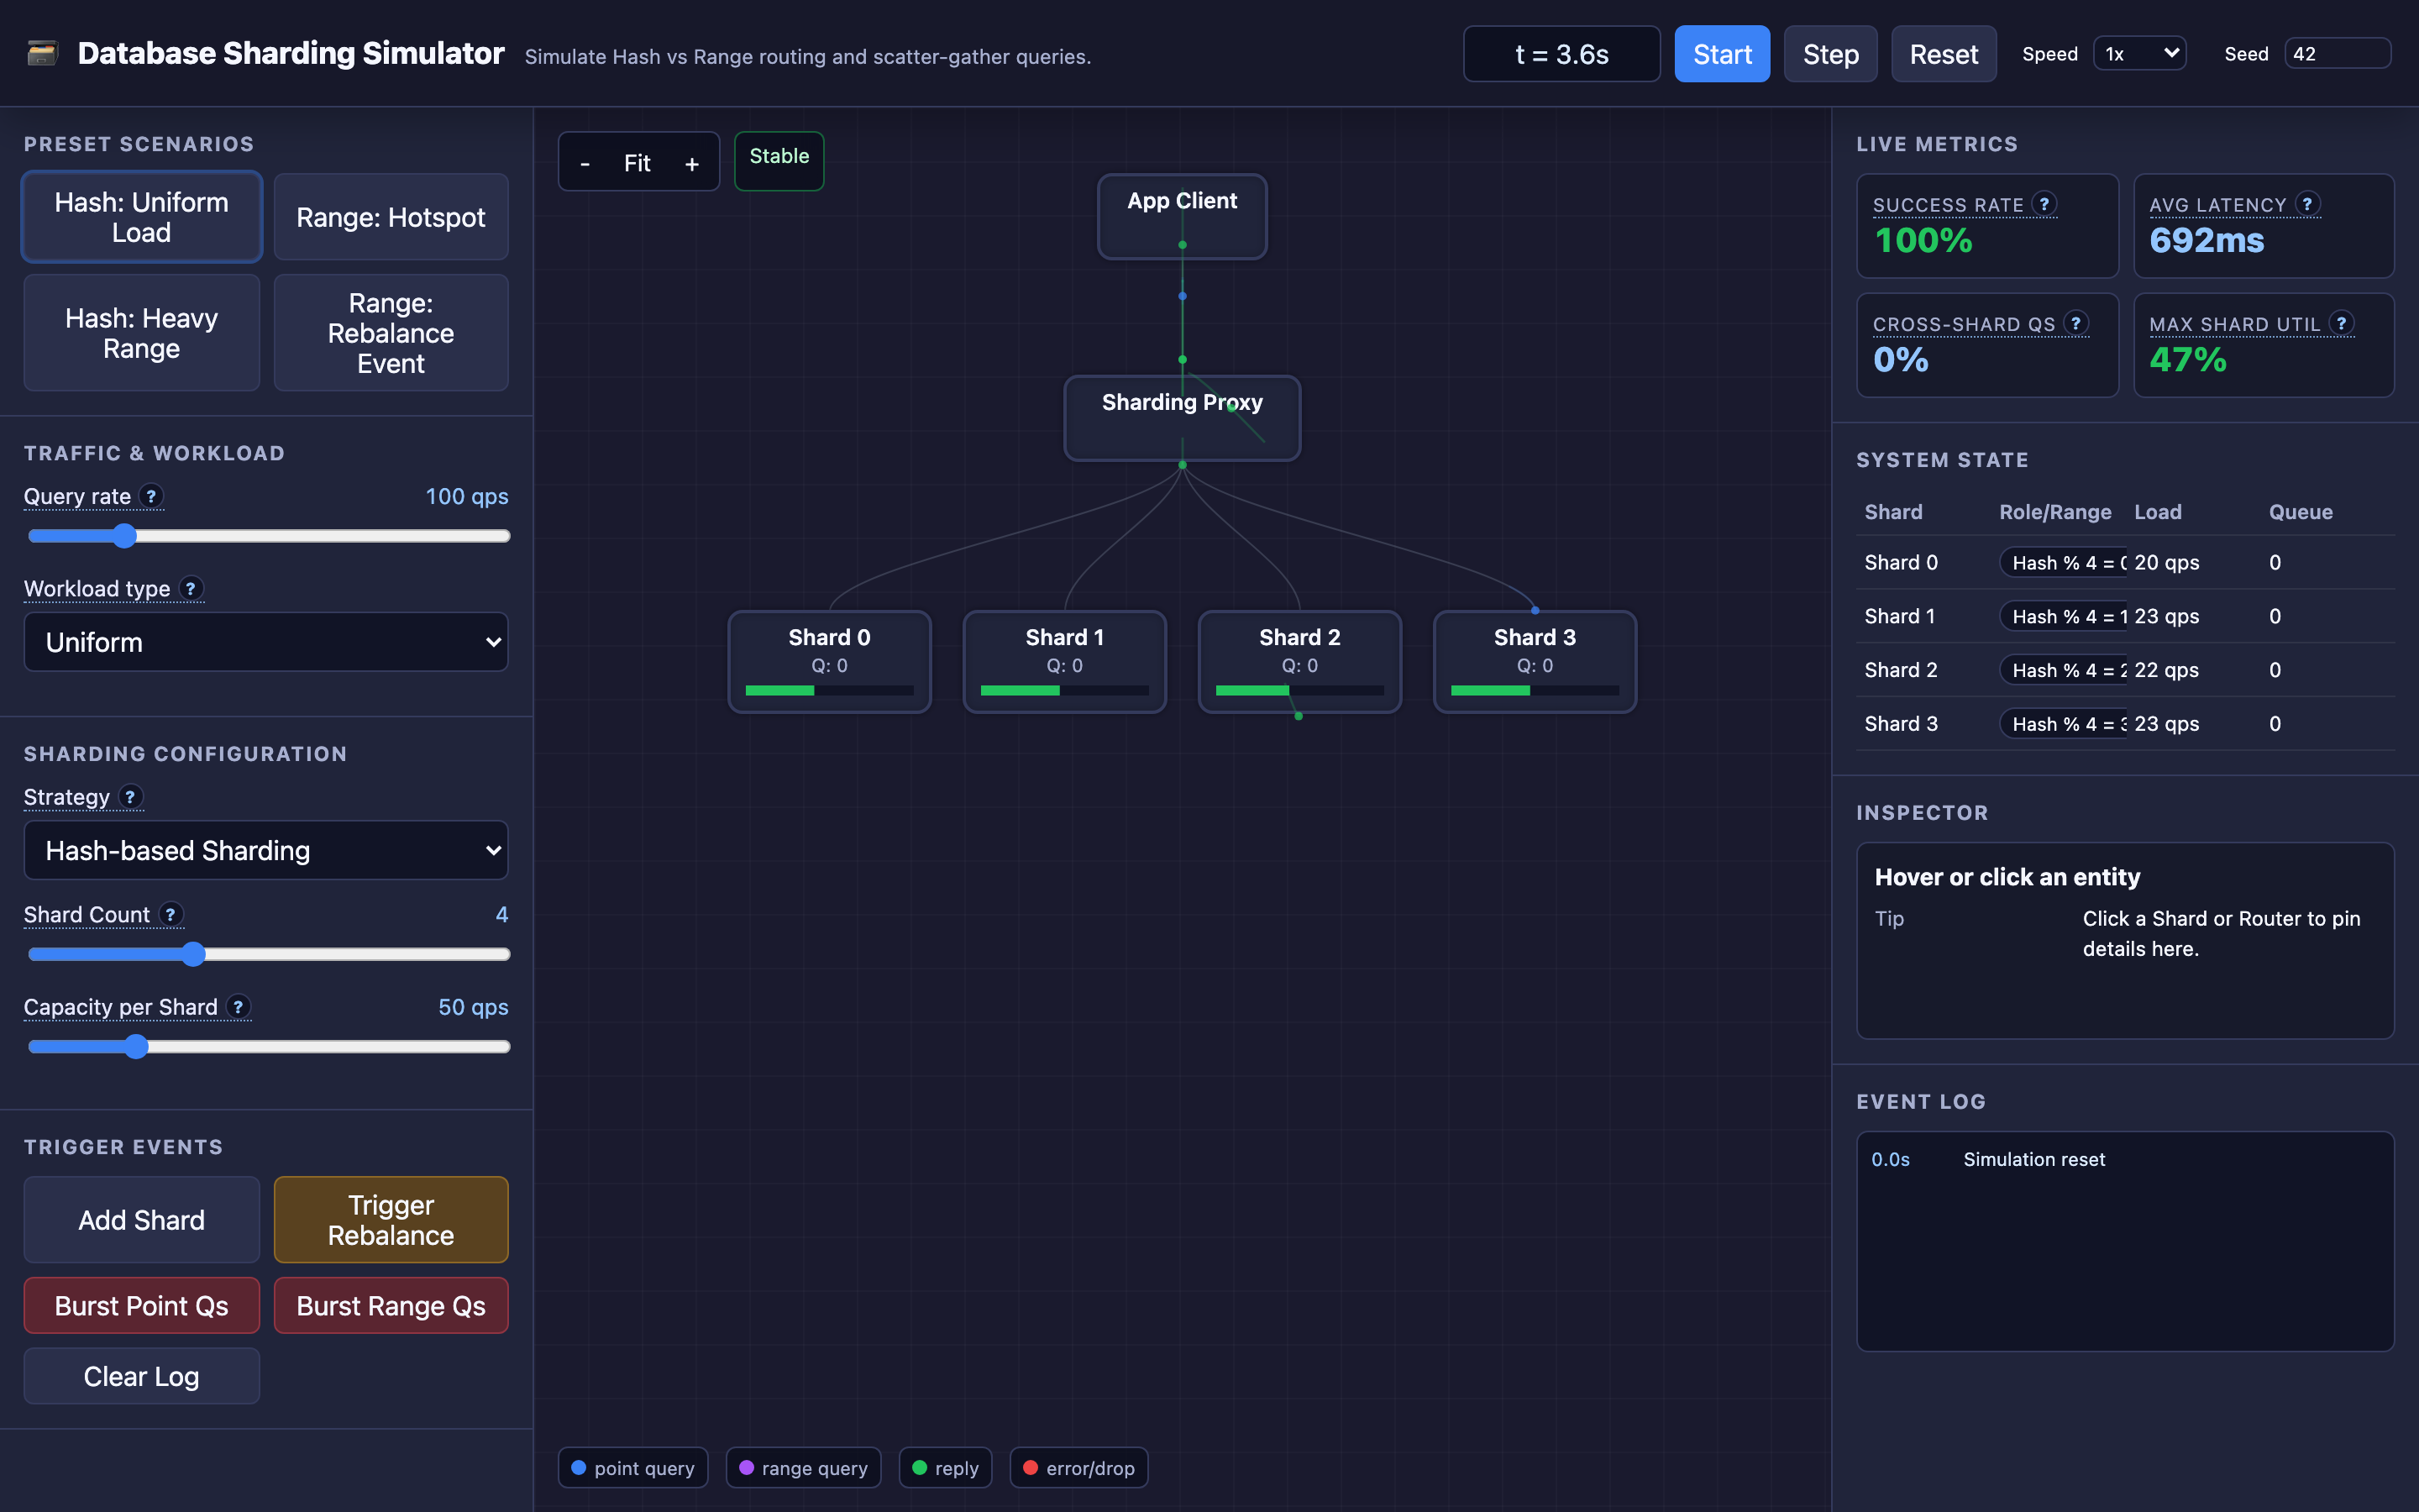Select the Hash: Heavy Range preset
2419x1512 pixels.
[142, 333]
